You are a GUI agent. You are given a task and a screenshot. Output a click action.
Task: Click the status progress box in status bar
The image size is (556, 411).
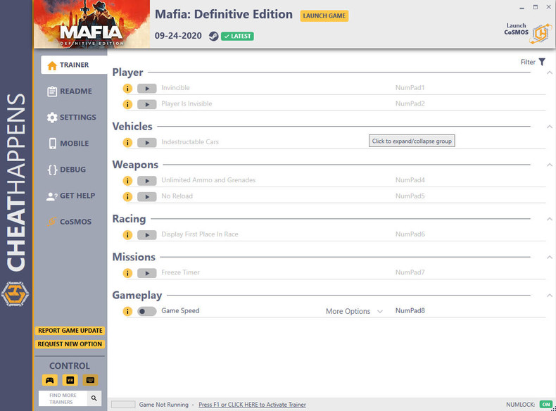click(123, 405)
